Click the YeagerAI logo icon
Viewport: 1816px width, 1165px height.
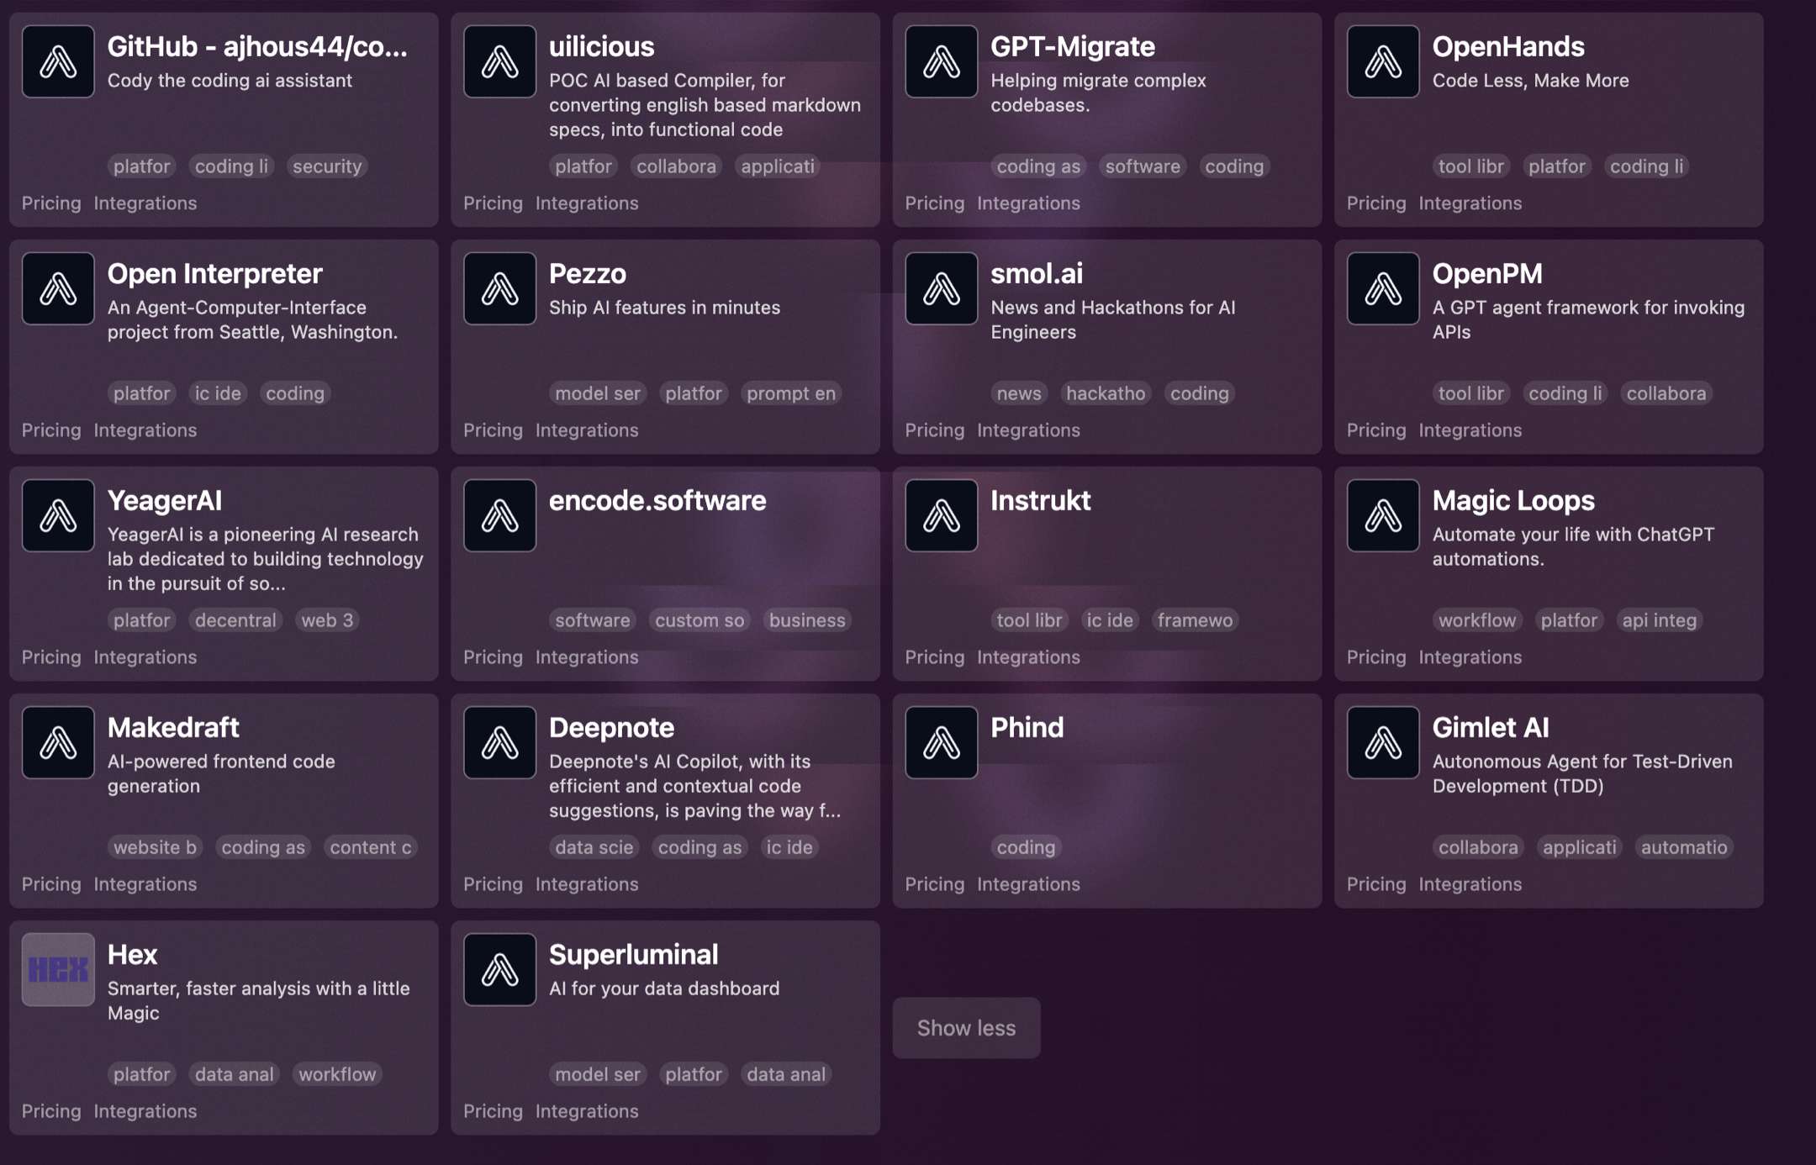click(x=58, y=515)
